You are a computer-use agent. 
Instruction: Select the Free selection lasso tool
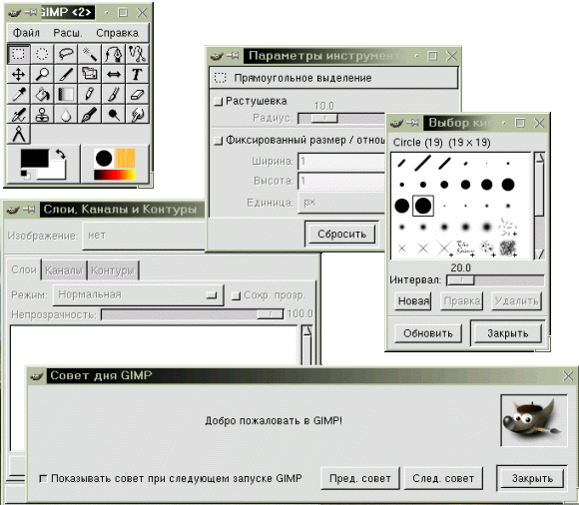point(66,54)
